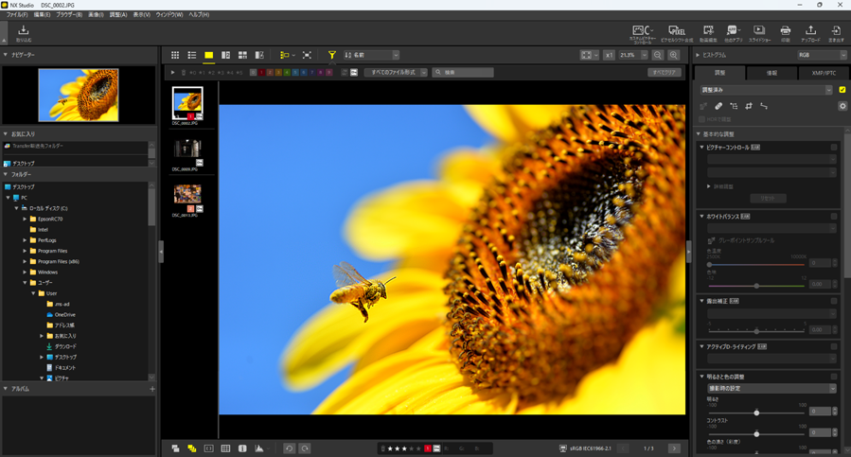
Task: Click the yellow filter funnel icon
Action: [331, 56]
